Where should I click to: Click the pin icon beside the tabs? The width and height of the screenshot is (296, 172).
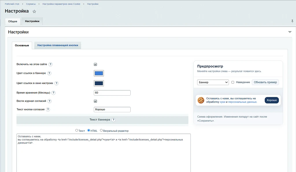(292, 21)
